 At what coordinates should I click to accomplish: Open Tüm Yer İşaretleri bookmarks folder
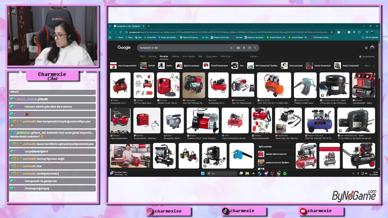coord(370,38)
